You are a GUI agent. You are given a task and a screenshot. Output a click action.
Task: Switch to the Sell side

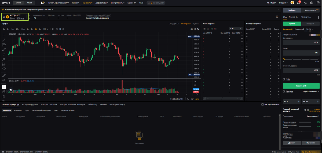[310, 24]
